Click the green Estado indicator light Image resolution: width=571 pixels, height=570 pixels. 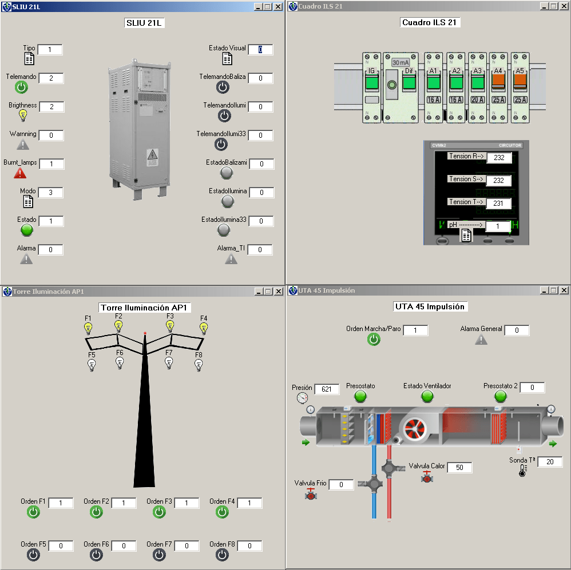click(26, 230)
